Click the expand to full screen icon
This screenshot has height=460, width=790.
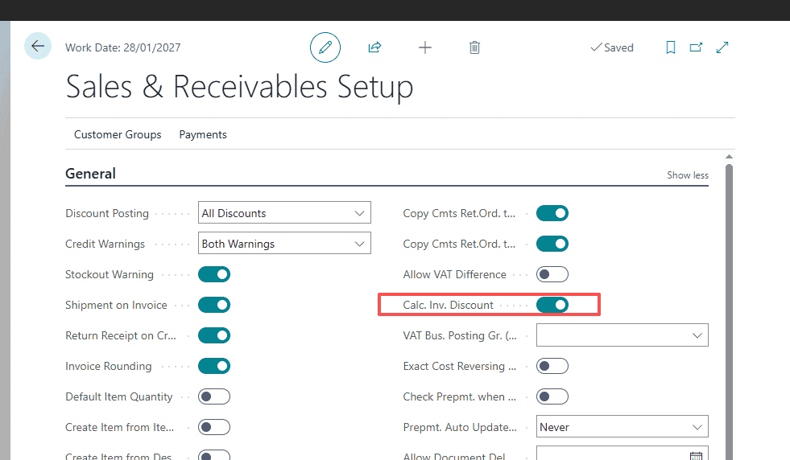point(722,47)
